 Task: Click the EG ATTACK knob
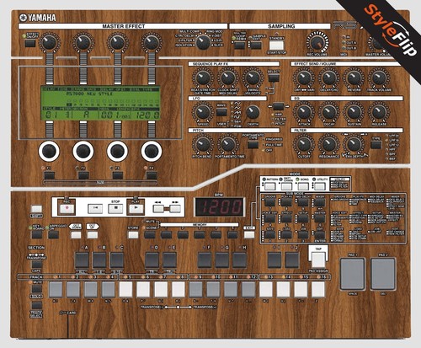pos(304,112)
